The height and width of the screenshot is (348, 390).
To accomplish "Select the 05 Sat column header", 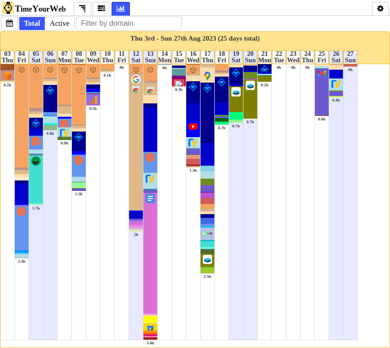I will coord(36,56).
